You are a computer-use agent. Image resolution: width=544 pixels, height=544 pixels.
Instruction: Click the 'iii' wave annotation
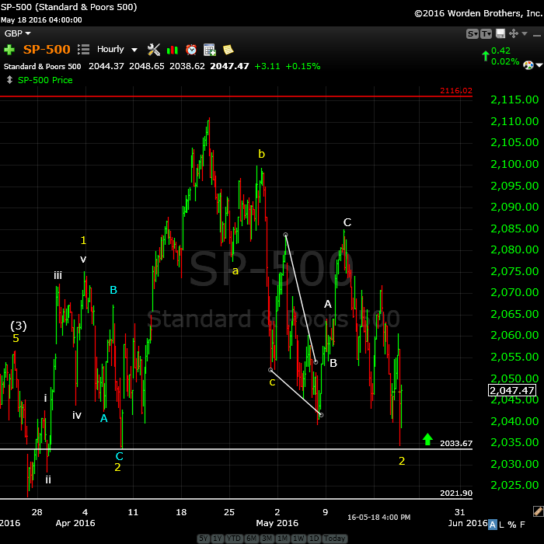pyautogui.click(x=58, y=275)
